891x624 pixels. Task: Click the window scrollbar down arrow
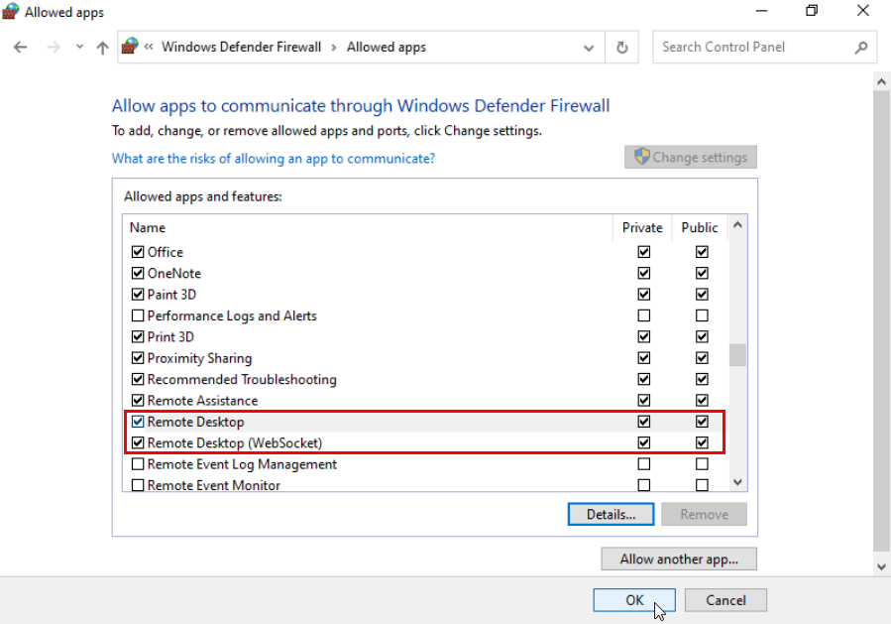click(881, 566)
